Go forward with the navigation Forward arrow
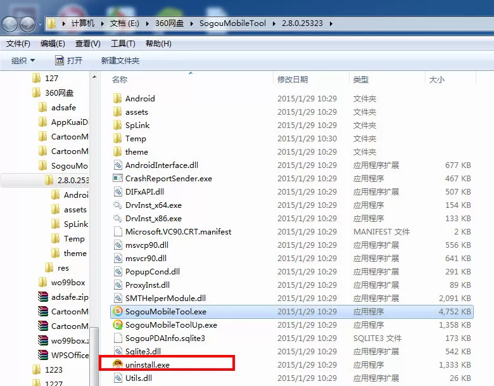This screenshot has width=494, height=386. point(28,24)
